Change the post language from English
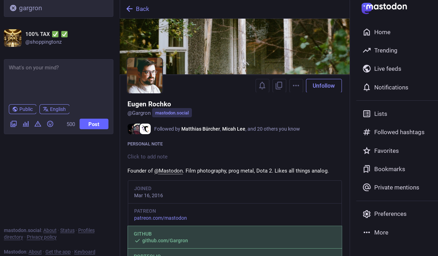Image resolution: width=438 pixels, height=256 pixels. [54, 109]
